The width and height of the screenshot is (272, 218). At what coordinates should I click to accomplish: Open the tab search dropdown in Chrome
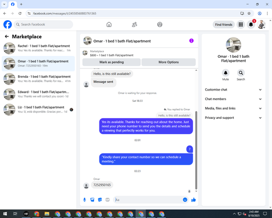4,4
